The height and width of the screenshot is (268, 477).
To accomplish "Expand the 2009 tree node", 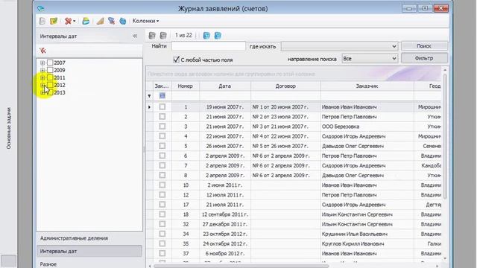I will point(42,70).
